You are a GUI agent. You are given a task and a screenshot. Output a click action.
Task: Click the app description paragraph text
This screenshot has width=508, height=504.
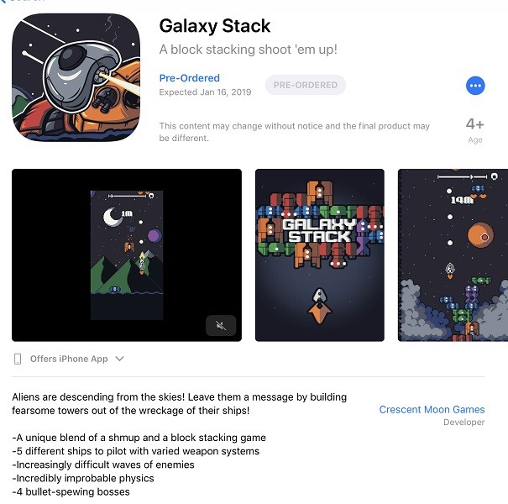pos(179,404)
